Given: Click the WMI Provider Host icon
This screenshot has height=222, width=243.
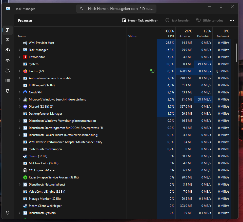Looking at the screenshot, I should point(25,43).
